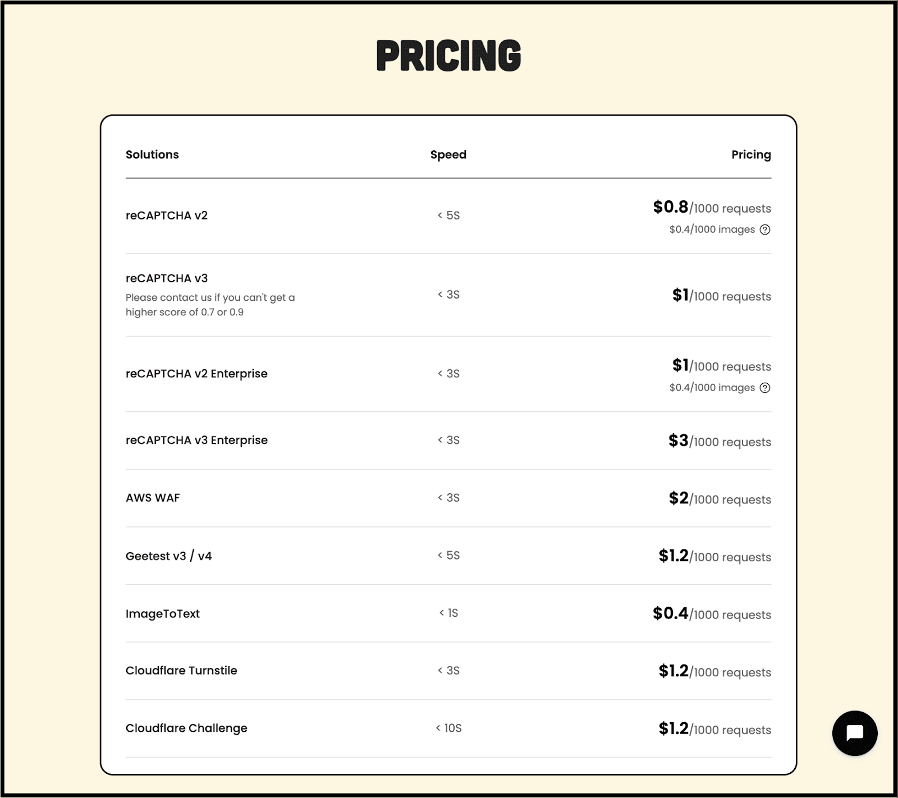The height and width of the screenshot is (798, 898).
Task: Select the ImageToText solution
Action: pos(163,613)
